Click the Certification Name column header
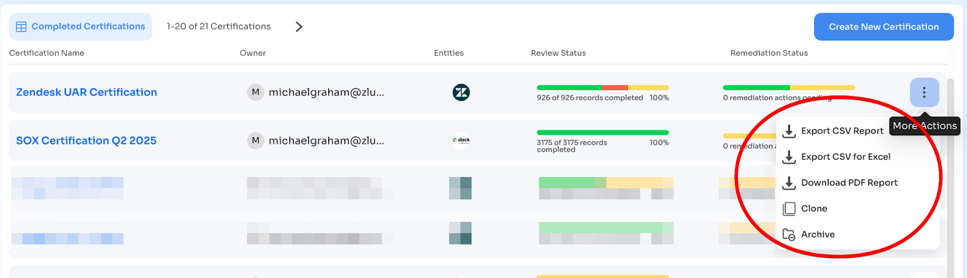967x278 pixels. (x=47, y=53)
